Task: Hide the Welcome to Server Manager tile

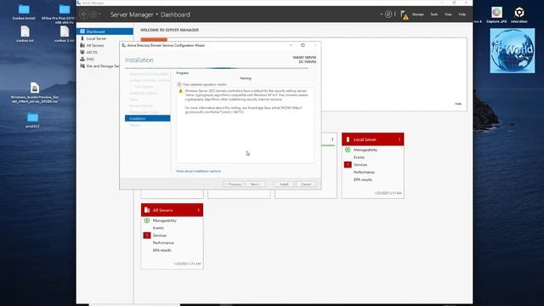Action: (x=458, y=104)
